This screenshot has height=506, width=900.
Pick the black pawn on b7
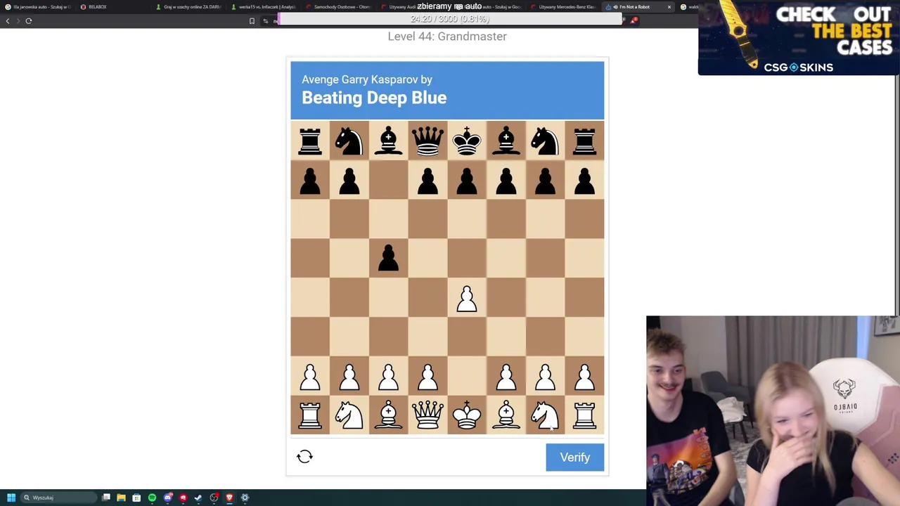click(349, 181)
